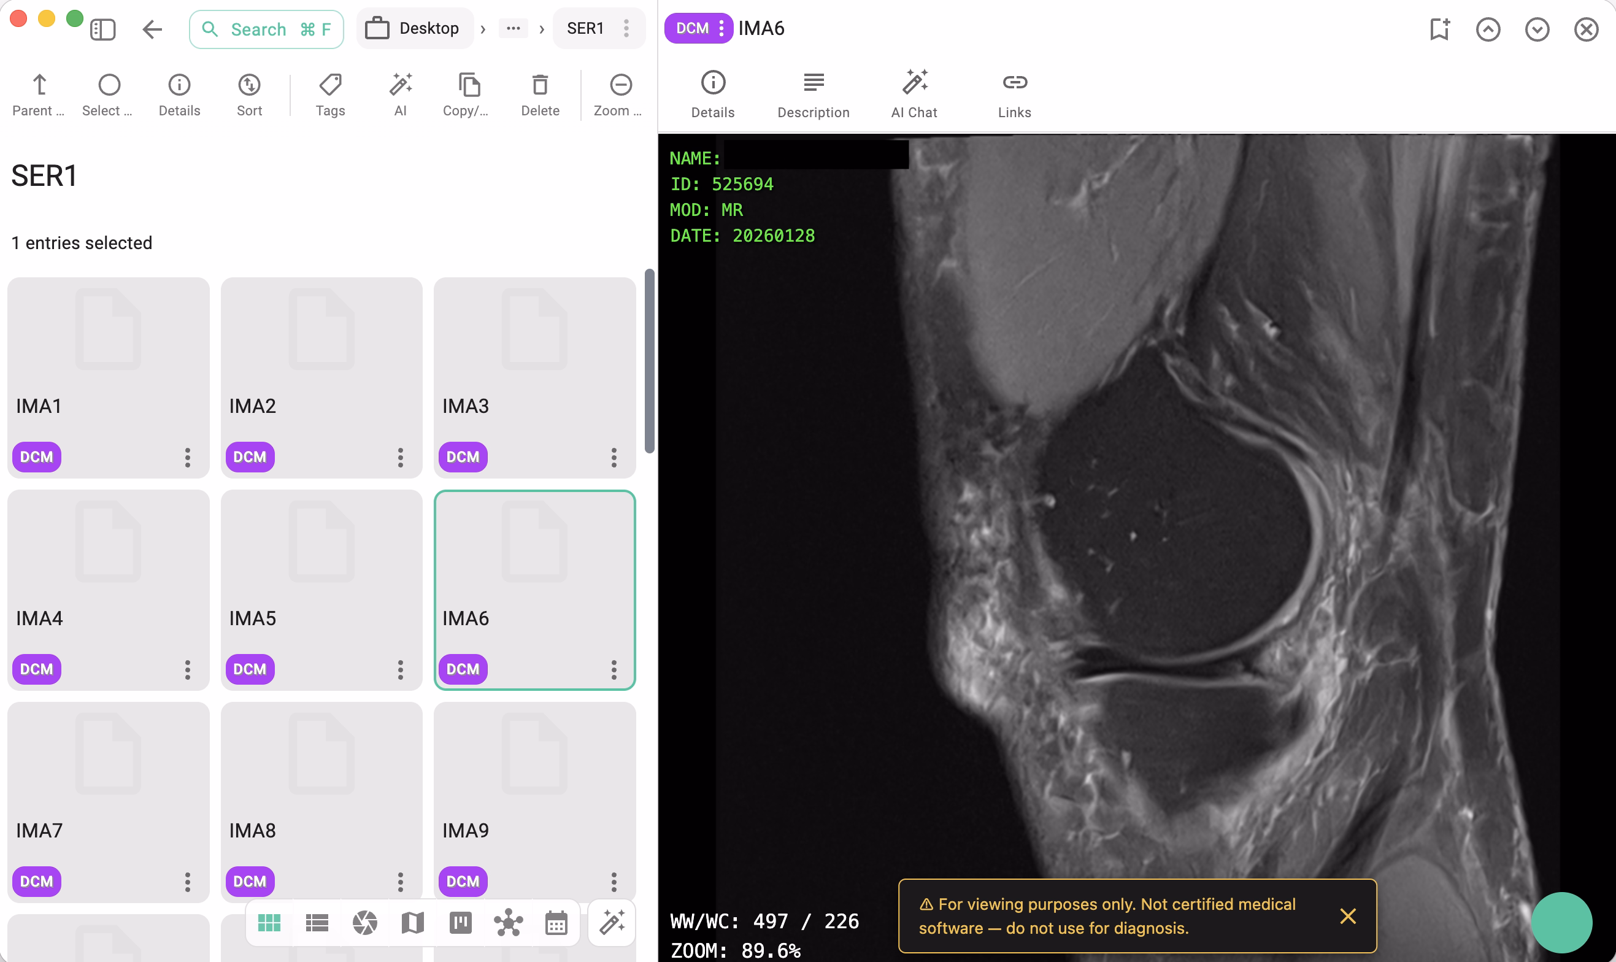
Task: Open the IMA1 more options menu
Action: pos(187,457)
